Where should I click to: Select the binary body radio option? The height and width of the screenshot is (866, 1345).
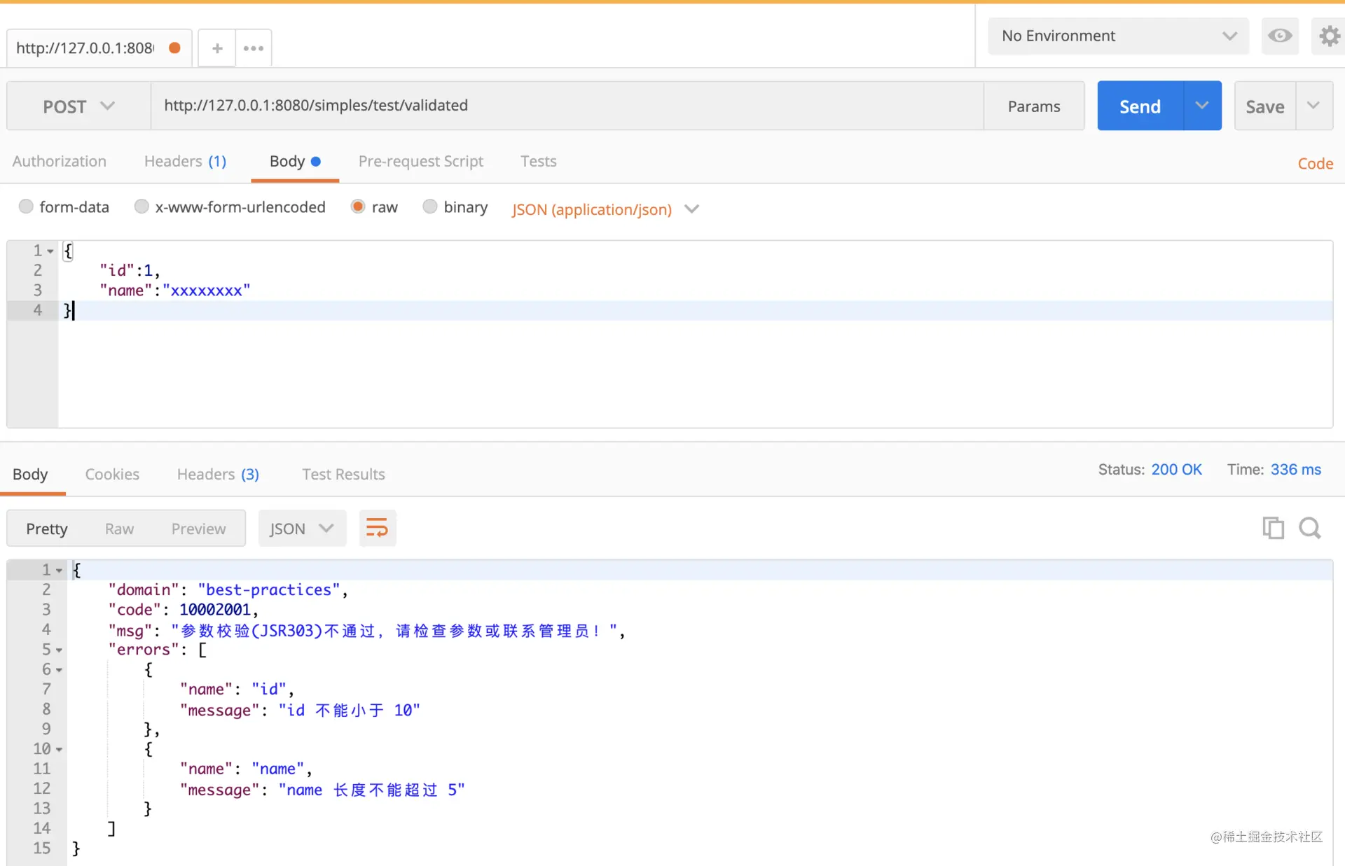coord(430,207)
